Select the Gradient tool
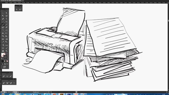Screen dimensions: 169x95 coord(6,39)
